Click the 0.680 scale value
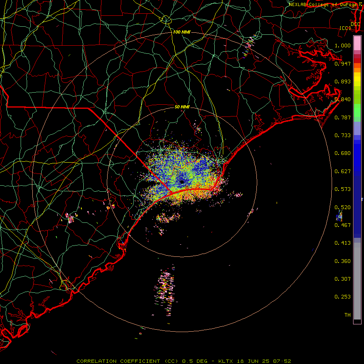Screen dimensions: 364x364 point(343,153)
